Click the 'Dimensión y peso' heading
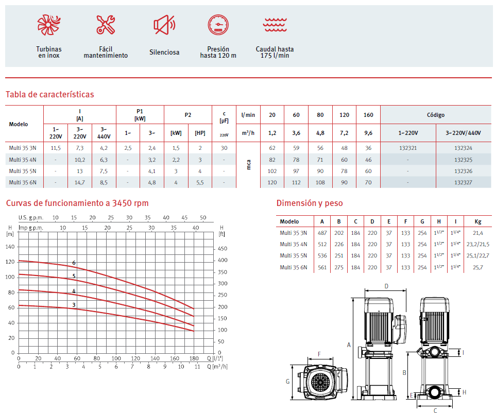 coord(309,203)
